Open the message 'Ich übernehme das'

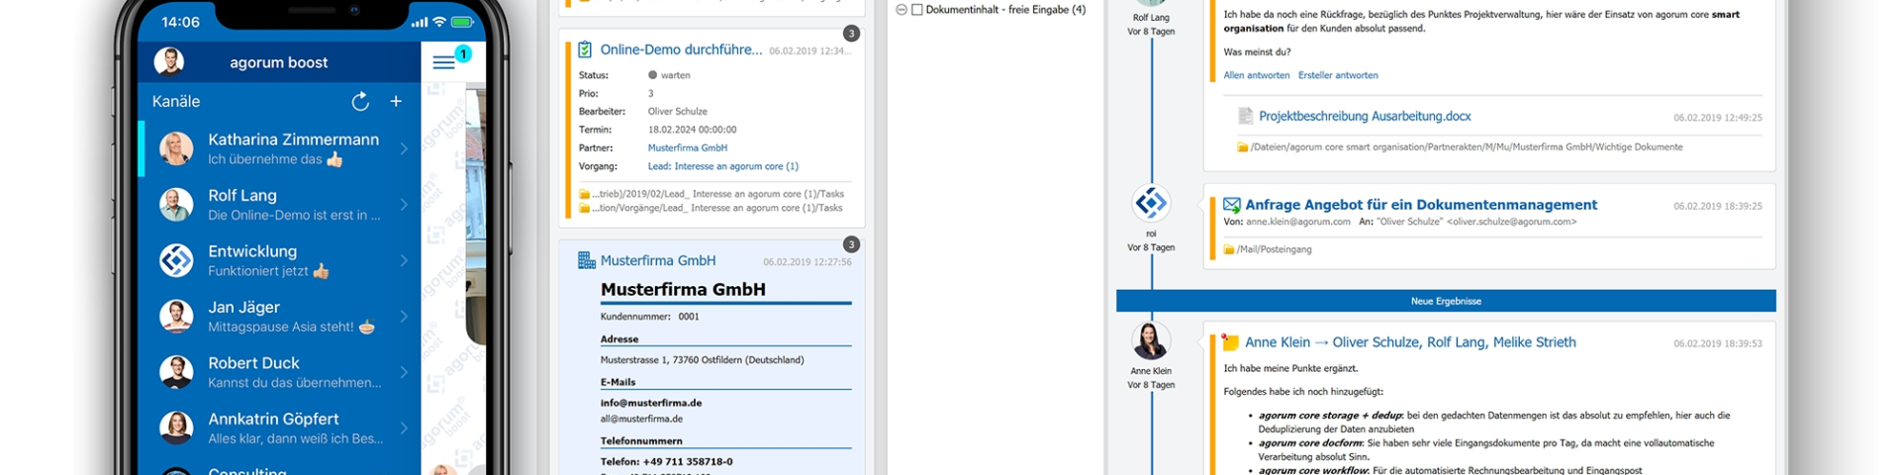click(275, 159)
